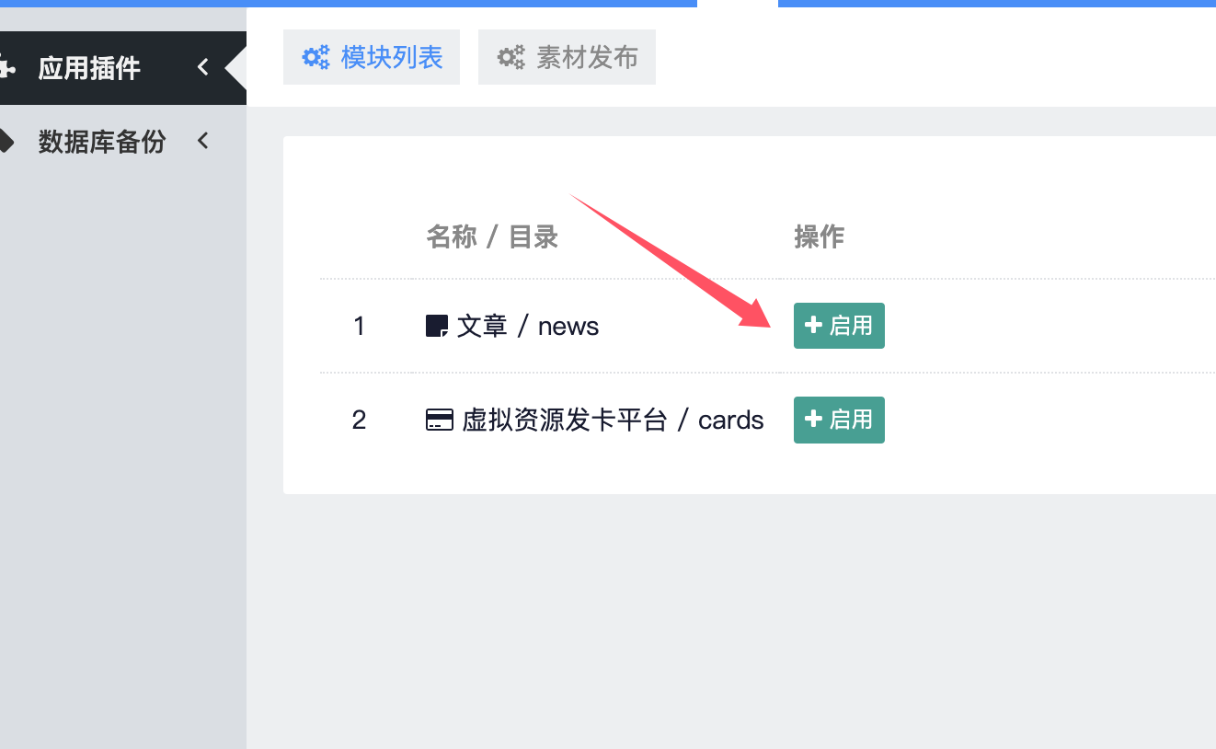Viewport: 1216px width, 749px height.
Task: Select the 虚拟资源发卡平台 / cards module name
Action: click(612, 421)
